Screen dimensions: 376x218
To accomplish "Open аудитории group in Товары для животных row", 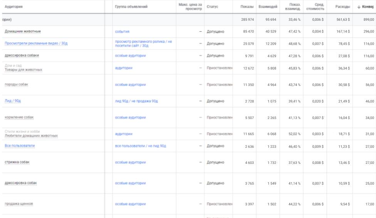I will click(124, 68).
